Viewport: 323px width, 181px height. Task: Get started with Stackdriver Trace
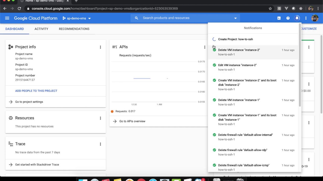pyautogui.click(x=37, y=165)
